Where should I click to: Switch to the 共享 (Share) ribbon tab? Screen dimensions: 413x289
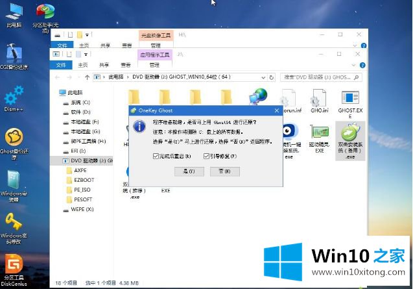pyautogui.click(x=105, y=64)
